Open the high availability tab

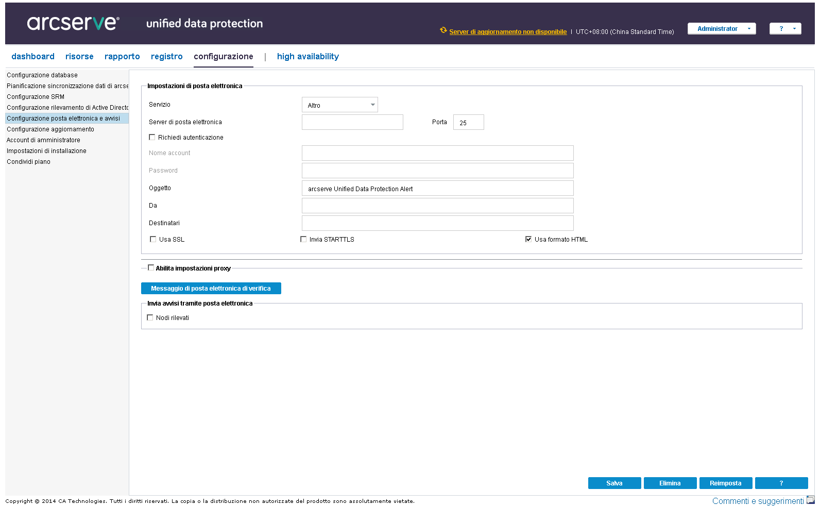pyautogui.click(x=307, y=57)
